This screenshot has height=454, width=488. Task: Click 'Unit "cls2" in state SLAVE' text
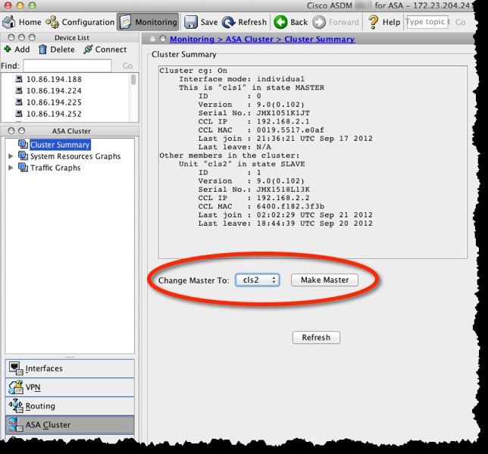[242, 164]
